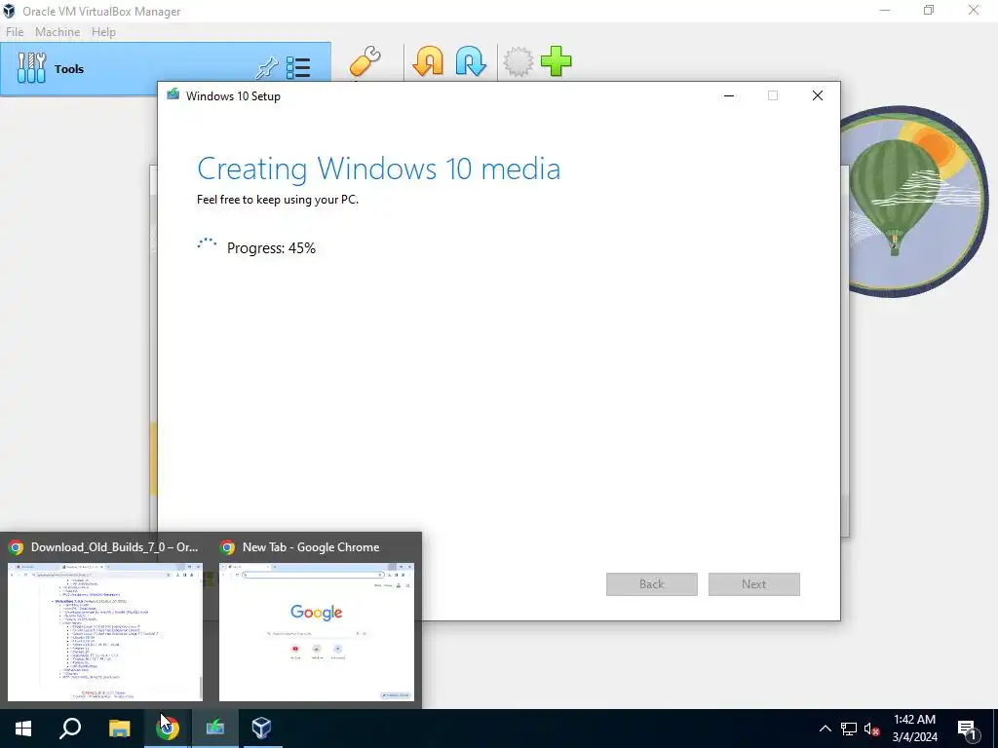998x748 pixels.
Task: Select the Tools entry in VirtualBox sidebar
Action: [x=166, y=69]
